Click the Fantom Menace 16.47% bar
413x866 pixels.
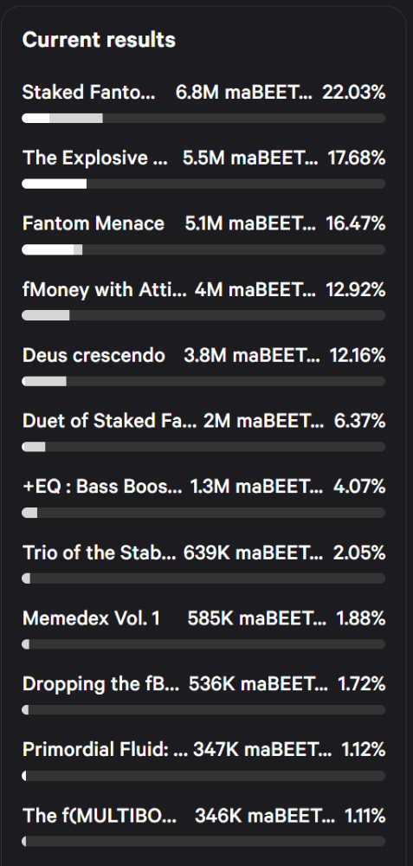pos(203,249)
